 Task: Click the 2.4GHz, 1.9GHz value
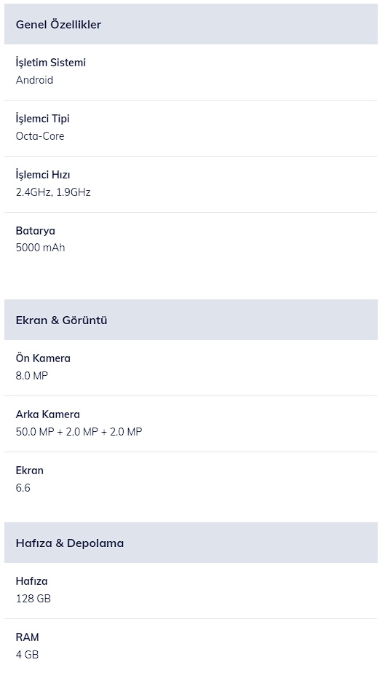[x=53, y=192]
